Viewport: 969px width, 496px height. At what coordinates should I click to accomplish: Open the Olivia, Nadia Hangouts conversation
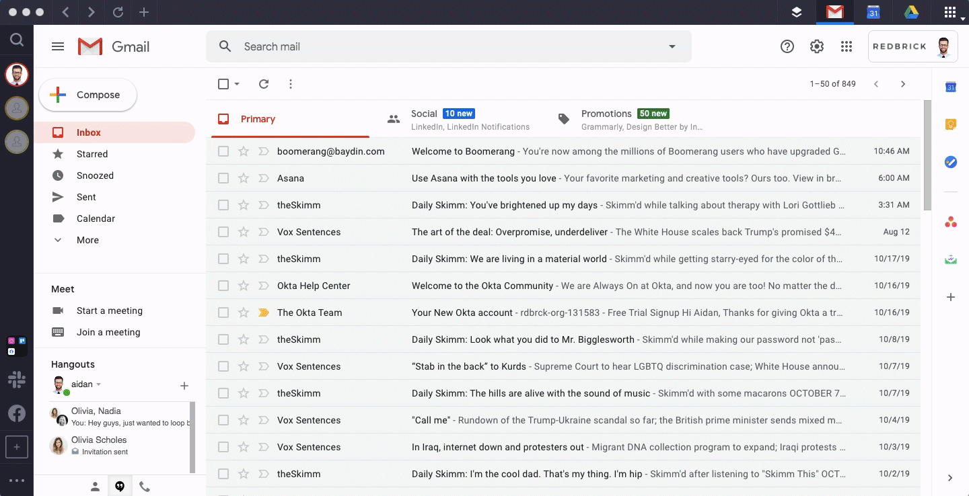pyautogui.click(x=118, y=417)
